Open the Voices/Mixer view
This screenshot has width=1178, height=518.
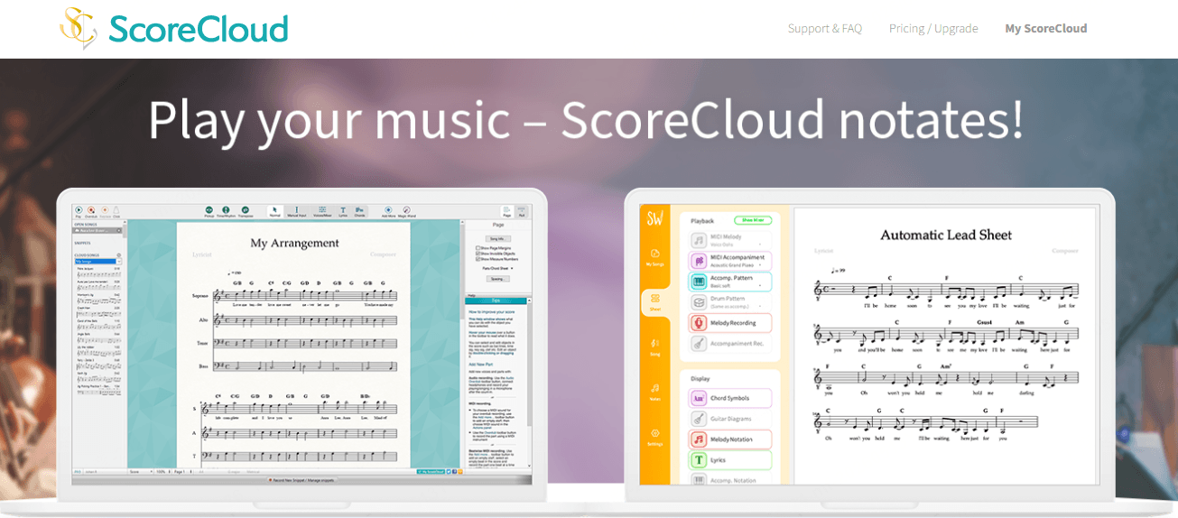tap(322, 212)
